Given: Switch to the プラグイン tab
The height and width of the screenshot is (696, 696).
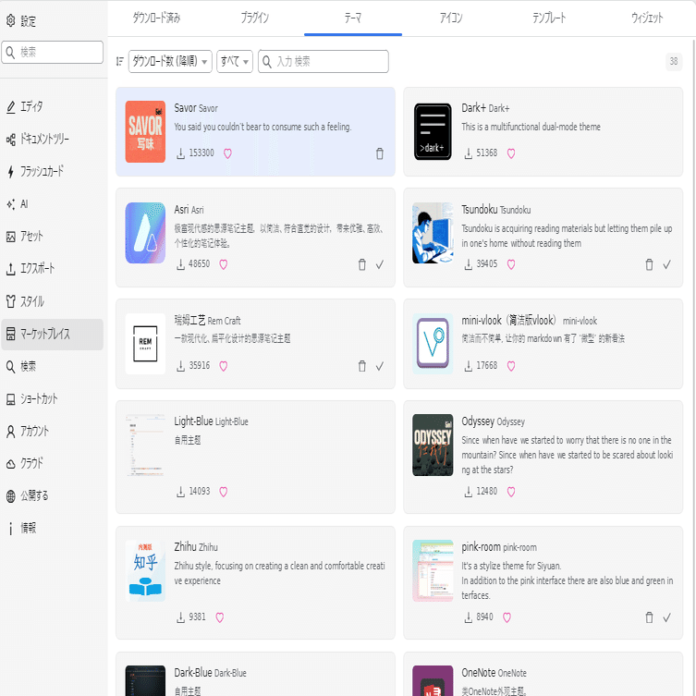Looking at the screenshot, I should (x=255, y=18).
